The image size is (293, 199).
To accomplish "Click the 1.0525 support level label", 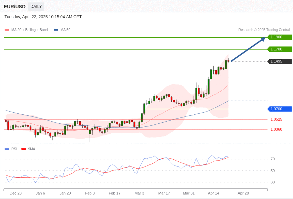I will coord(276,119).
